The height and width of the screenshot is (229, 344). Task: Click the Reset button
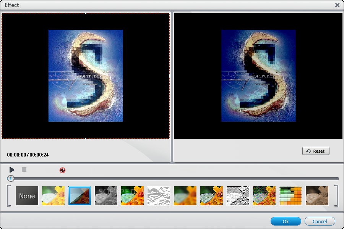316,151
